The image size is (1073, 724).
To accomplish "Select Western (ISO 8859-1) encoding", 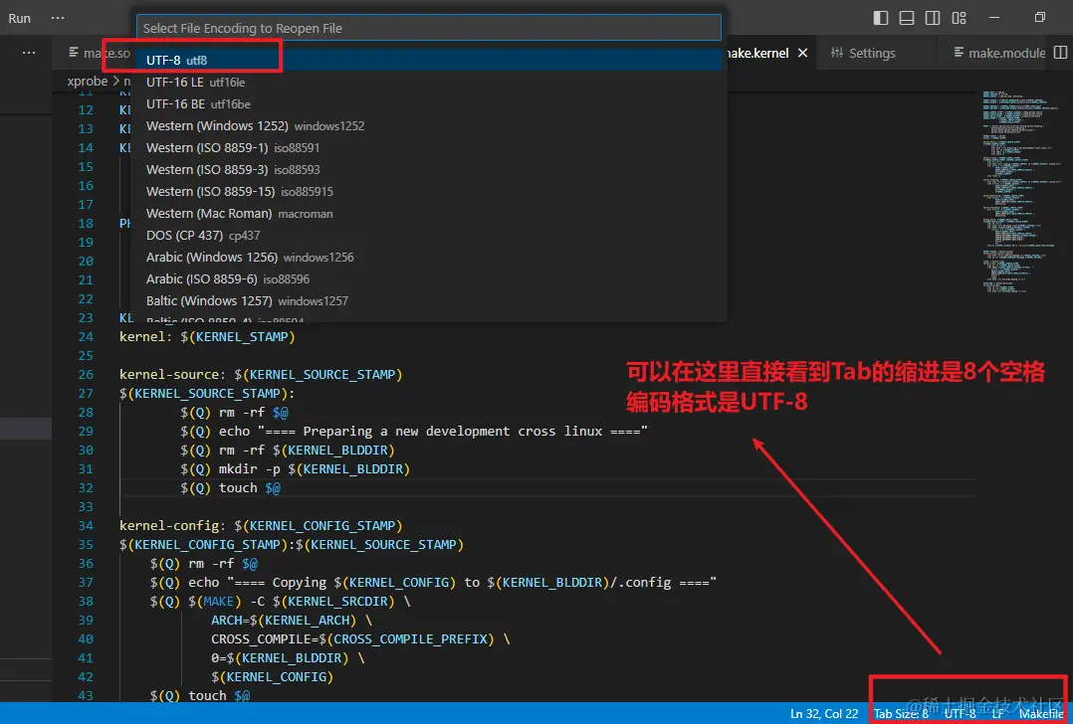I will click(x=428, y=147).
